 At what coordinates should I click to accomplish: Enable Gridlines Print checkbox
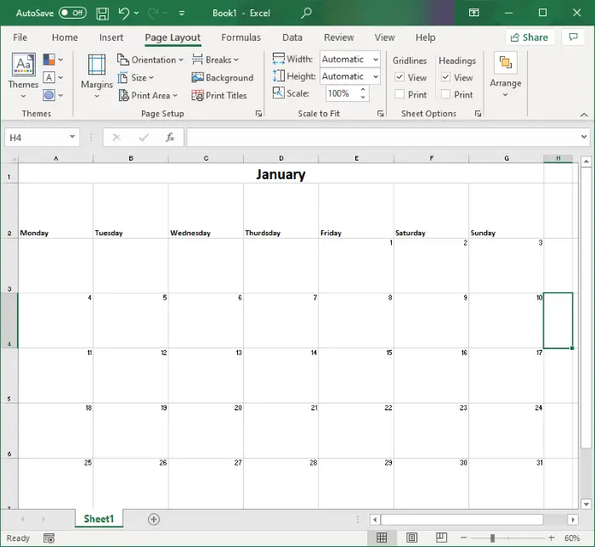[399, 94]
